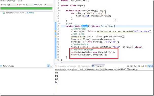Switch to the Javadoc tab
The image size is (154, 96).
click(x=73, y=66)
